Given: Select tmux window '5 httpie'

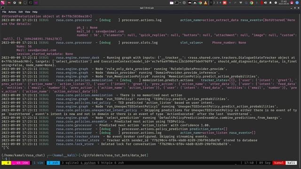Looking at the screenshot, I should 105,163.
